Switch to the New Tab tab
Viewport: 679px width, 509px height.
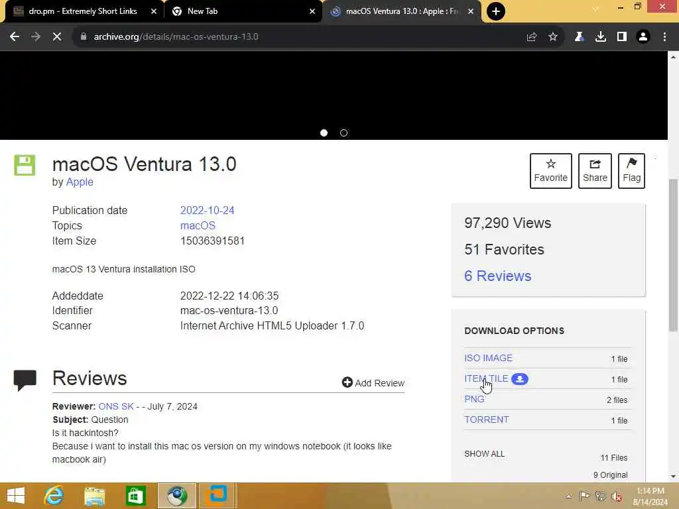pos(243,11)
